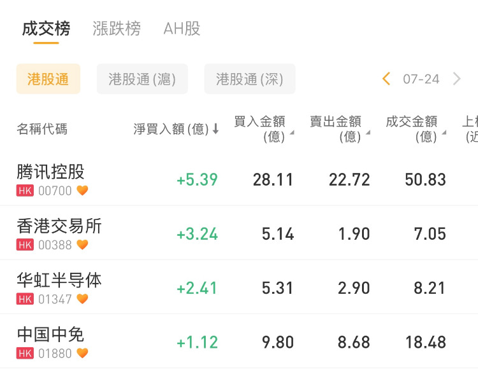This screenshot has height=372, width=478.
Task: Click net buy value +5.39
Action: click(197, 179)
